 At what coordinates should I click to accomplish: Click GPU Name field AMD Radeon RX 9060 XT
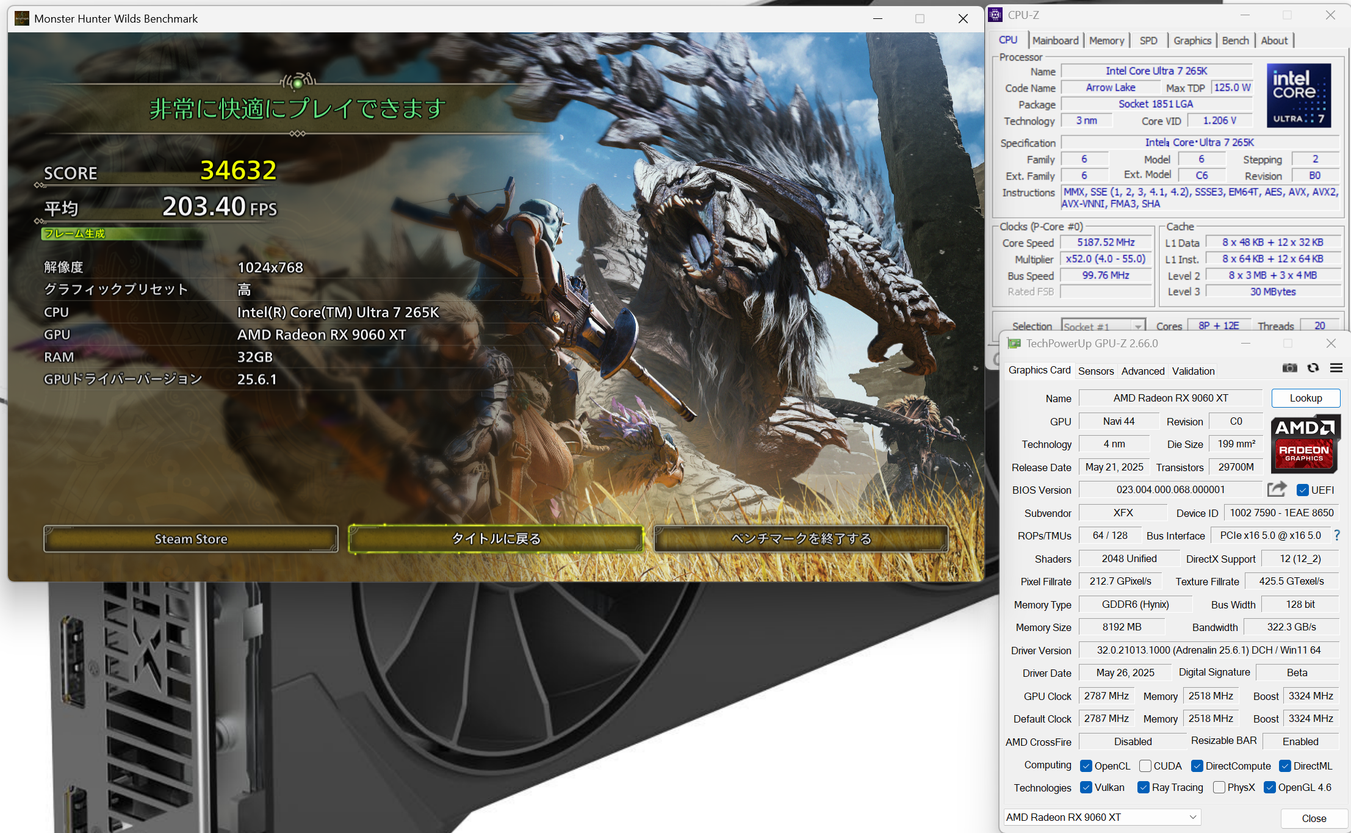click(1170, 398)
